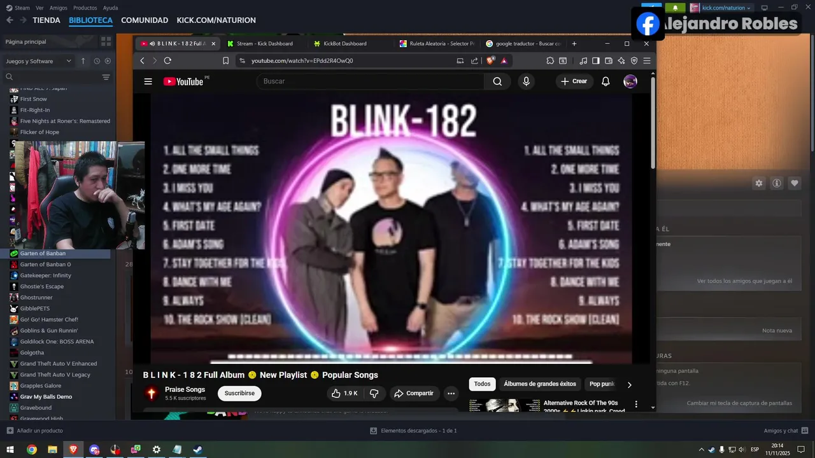The width and height of the screenshot is (815, 458).
Task: Click the browser address bar URL
Action: (x=302, y=60)
